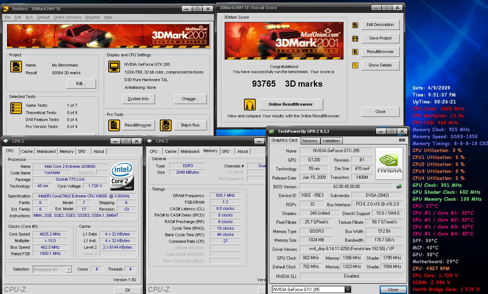
Task: Click the Intel Core 2 Extreme logo
Action: [x=122, y=176]
